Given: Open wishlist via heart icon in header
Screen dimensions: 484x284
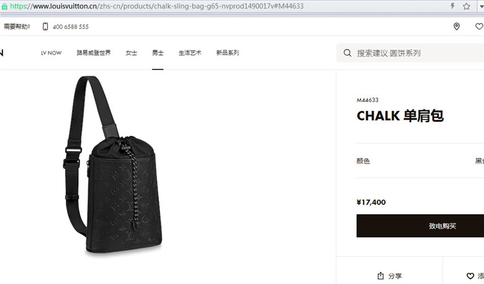Looking at the screenshot, I should point(480,27).
